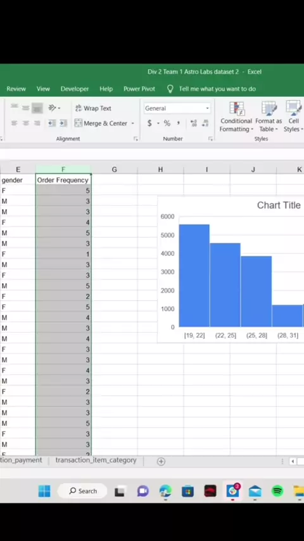Toggle center horizontal alignment
This screenshot has width=304, height=541.
click(x=25, y=123)
